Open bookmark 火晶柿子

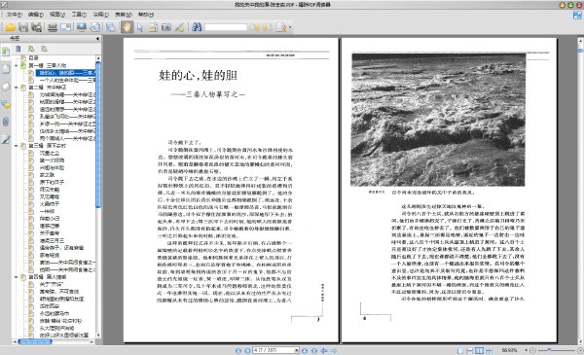[x=50, y=204]
